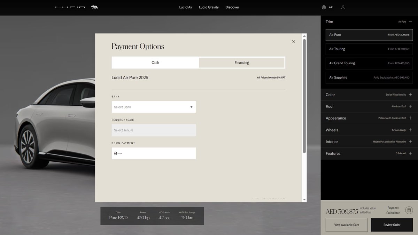Switch to the Financing tab

242,63
